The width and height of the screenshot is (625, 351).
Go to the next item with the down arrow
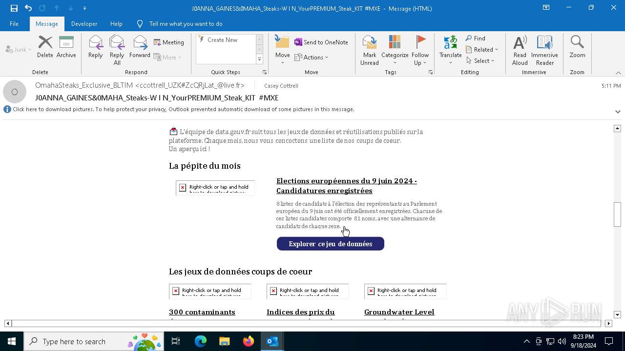[71, 8]
